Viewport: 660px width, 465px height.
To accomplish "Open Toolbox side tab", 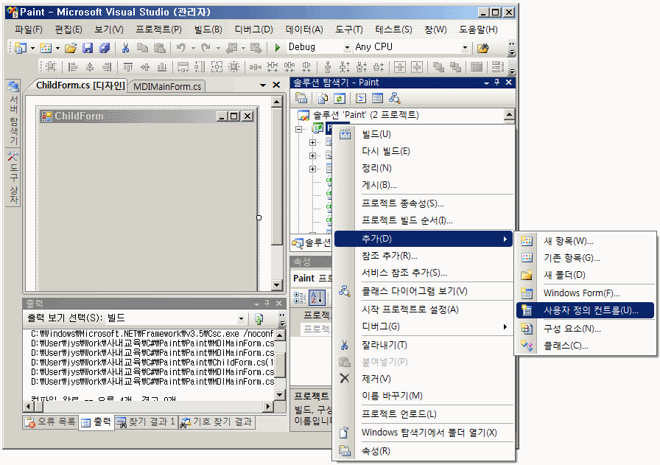I will tap(13, 178).
